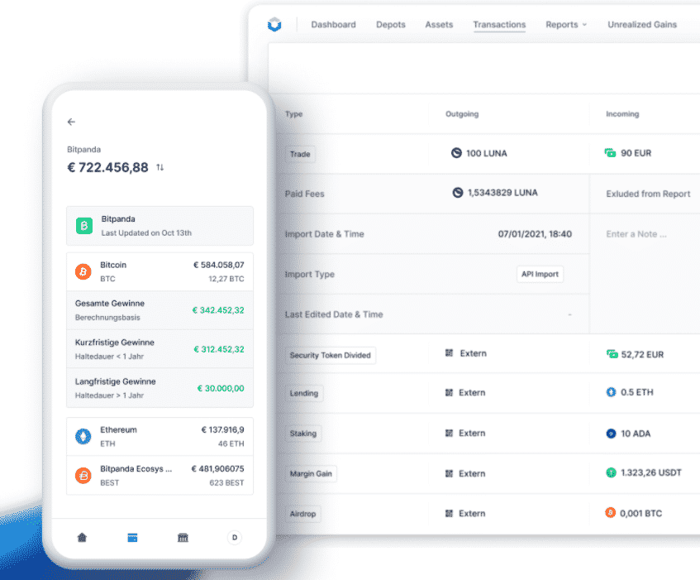Tap the D profile avatar in the bottom bar
Image resolution: width=700 pixels, height=580 pixels.
[235, 537]
